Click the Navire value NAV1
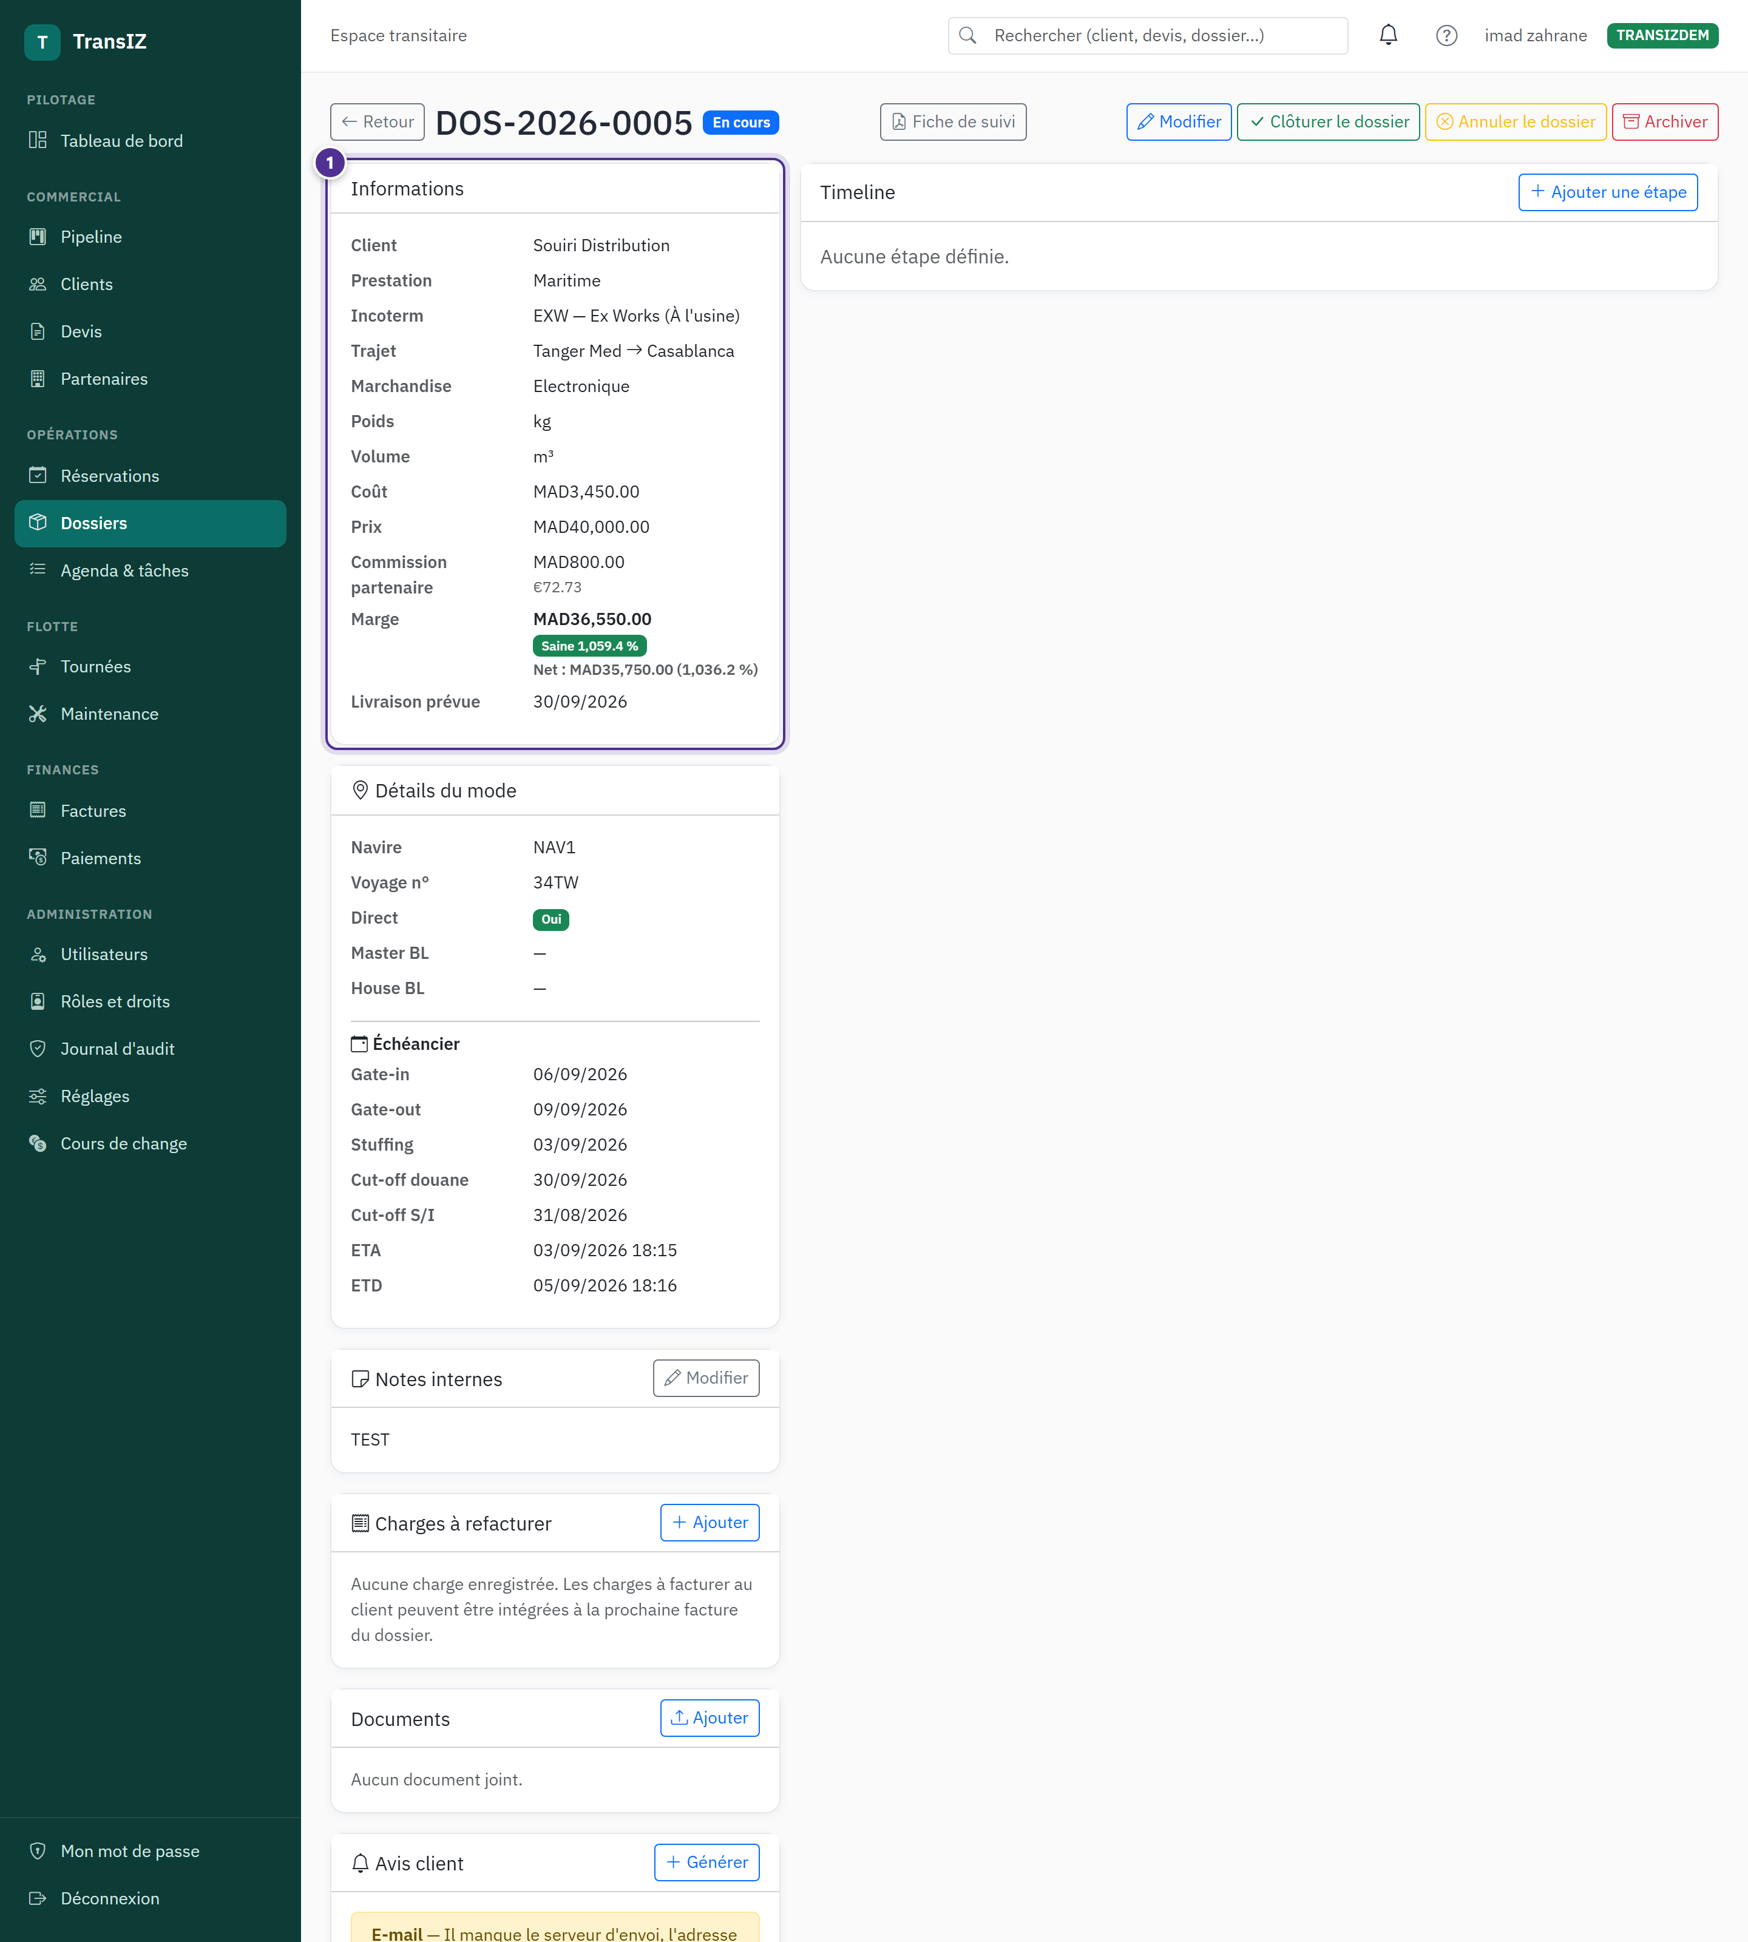 554,847
